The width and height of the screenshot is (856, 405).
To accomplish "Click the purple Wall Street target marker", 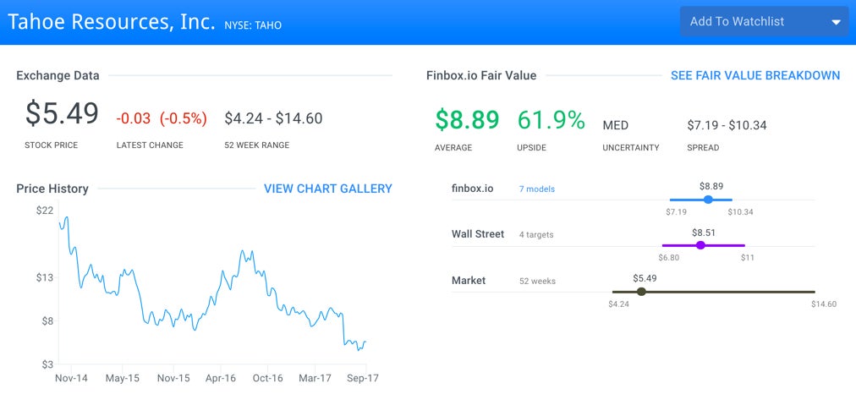I will tap(700, 245).
